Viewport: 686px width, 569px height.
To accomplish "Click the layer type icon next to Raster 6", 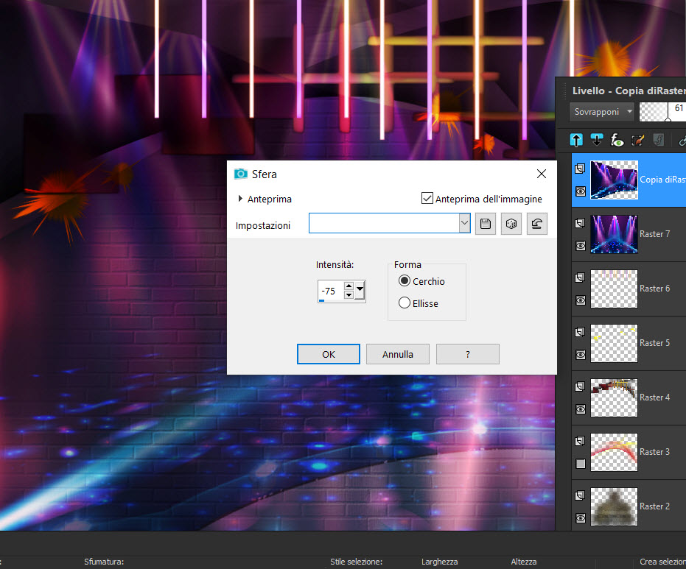I will [x=580, y=278].
